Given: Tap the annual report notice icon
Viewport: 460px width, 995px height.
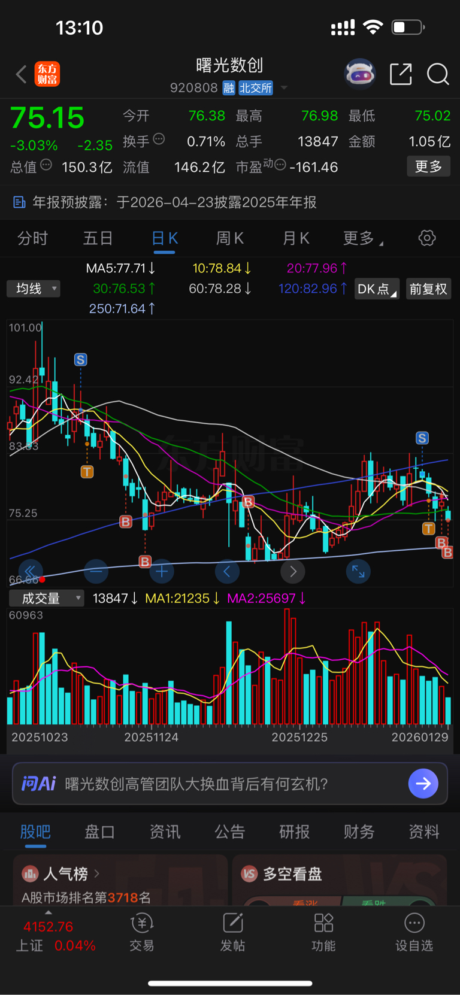Looking at the screenshot, I should click(19, 202).
